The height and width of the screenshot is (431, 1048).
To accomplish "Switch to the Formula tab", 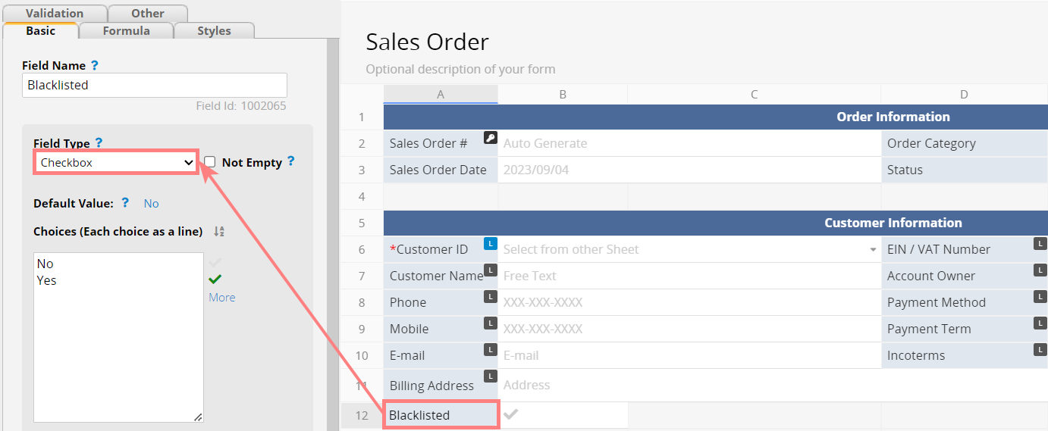I will [x=127, y=31].
